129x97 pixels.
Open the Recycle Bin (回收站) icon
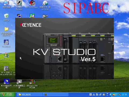coord(6,17)
